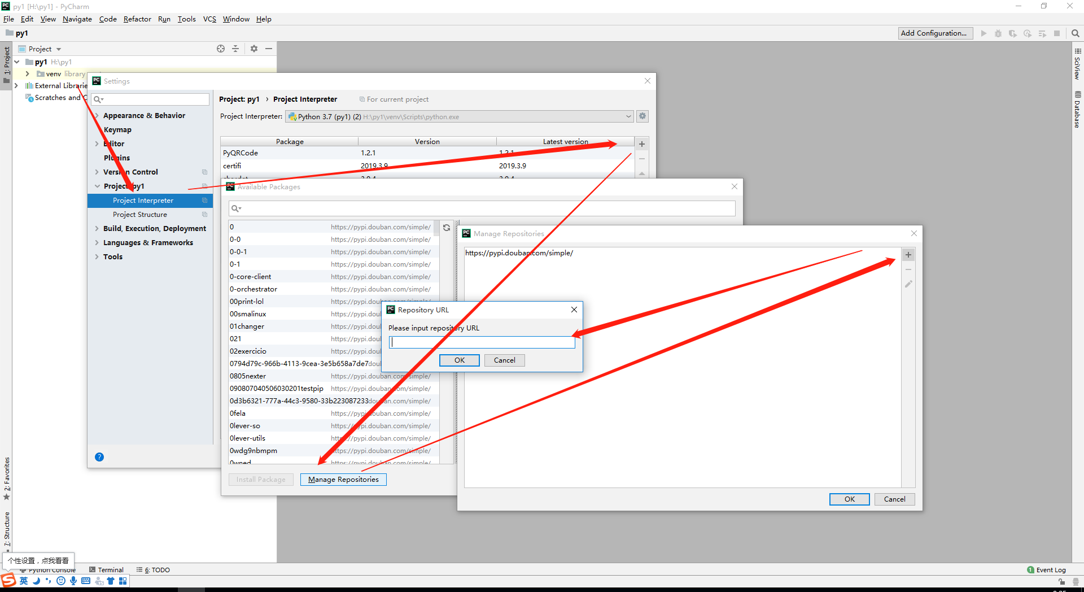Open the VCS menu
This screenshot has width=1084, height=592.
click(209, 19)
